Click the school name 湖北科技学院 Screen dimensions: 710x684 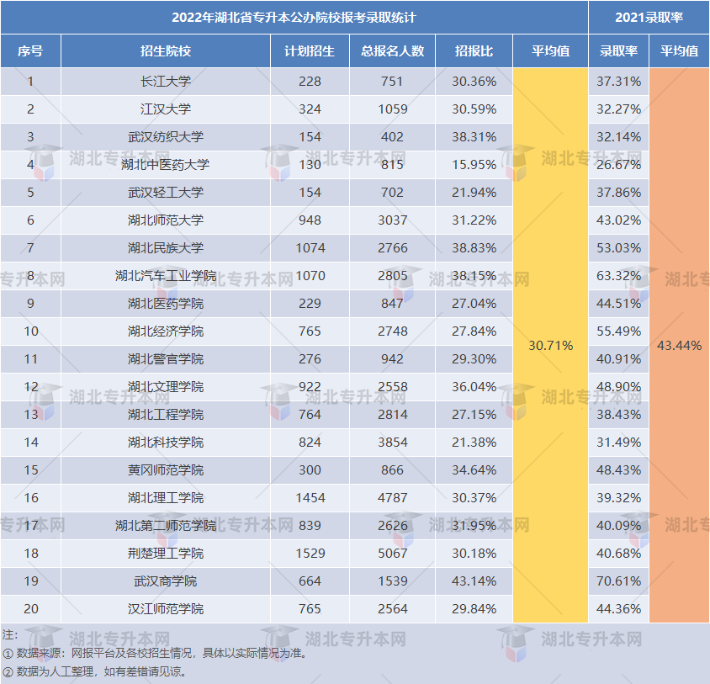click(x=166, y=442)
